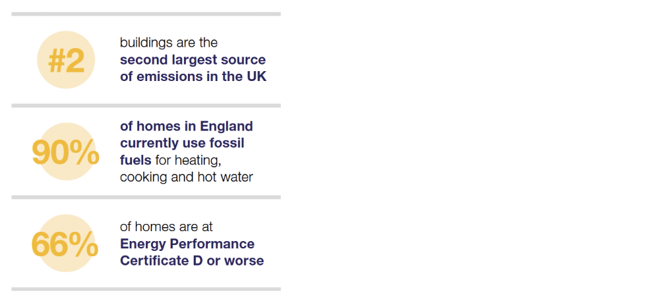This screenshot has height=299, width=666.
Task: Click the line 'of emissions in the UK'
Action: click(193, 77)
